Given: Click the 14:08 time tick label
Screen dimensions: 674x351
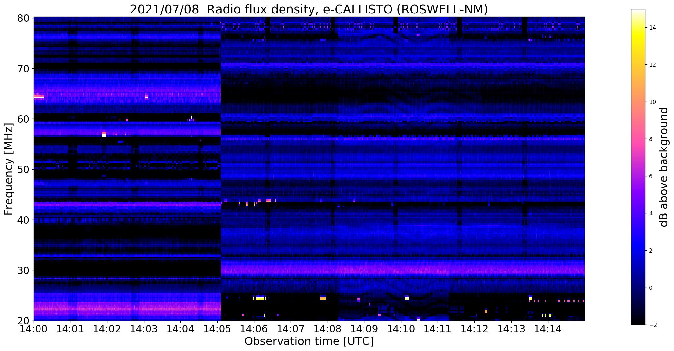Looking at the screenshot, I should point(327,328).
